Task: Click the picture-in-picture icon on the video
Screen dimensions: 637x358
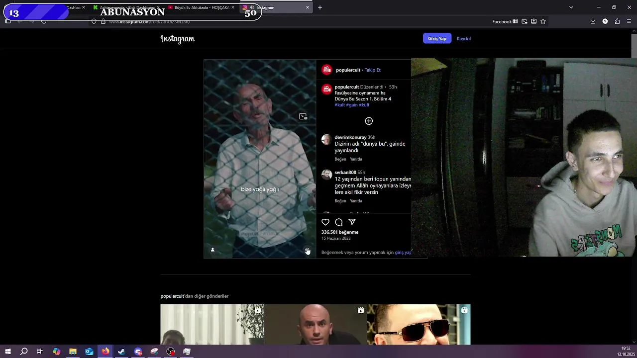Action: pyautogui.click(x=303, y=116)
